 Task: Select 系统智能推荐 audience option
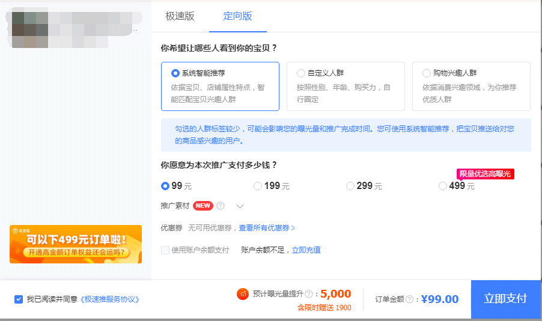pos(175,73)
